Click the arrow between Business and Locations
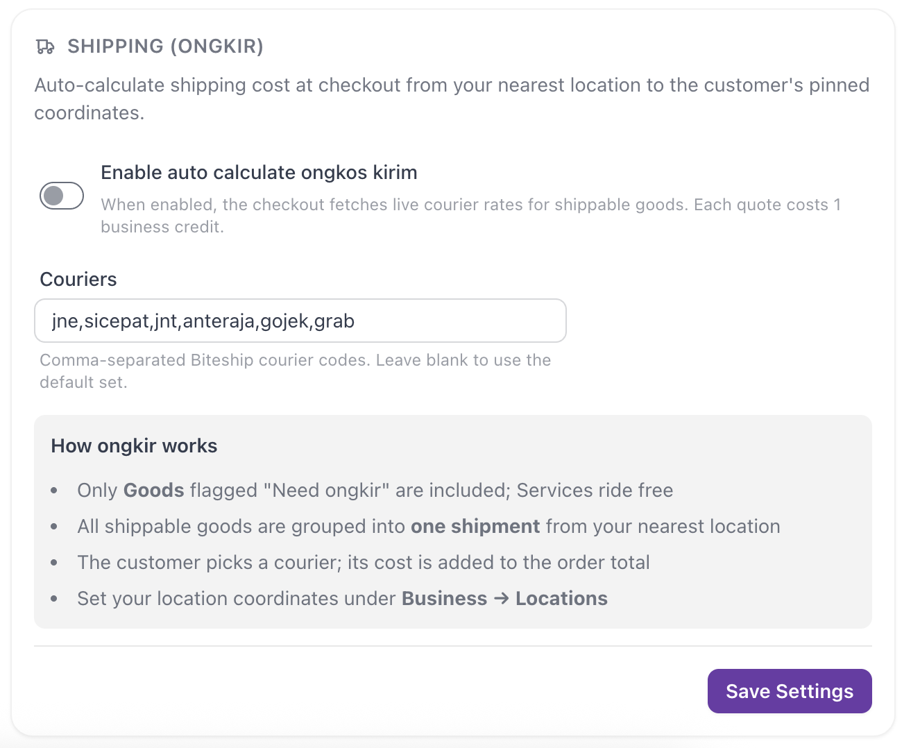The width and height of the screenshot is (920, 748). coord(501,598)
